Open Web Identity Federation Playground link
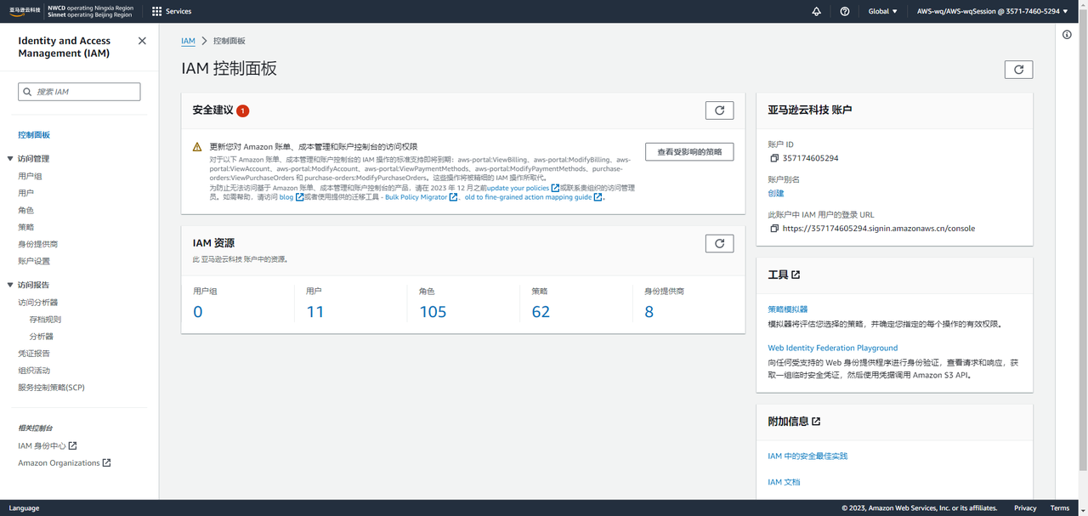The image size is (1088, 516). (x=832, y=348)
